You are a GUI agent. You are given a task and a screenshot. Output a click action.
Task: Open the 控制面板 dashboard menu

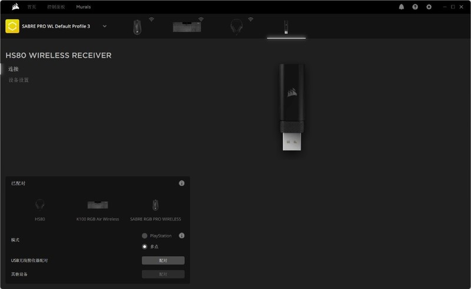coord(56,6)
